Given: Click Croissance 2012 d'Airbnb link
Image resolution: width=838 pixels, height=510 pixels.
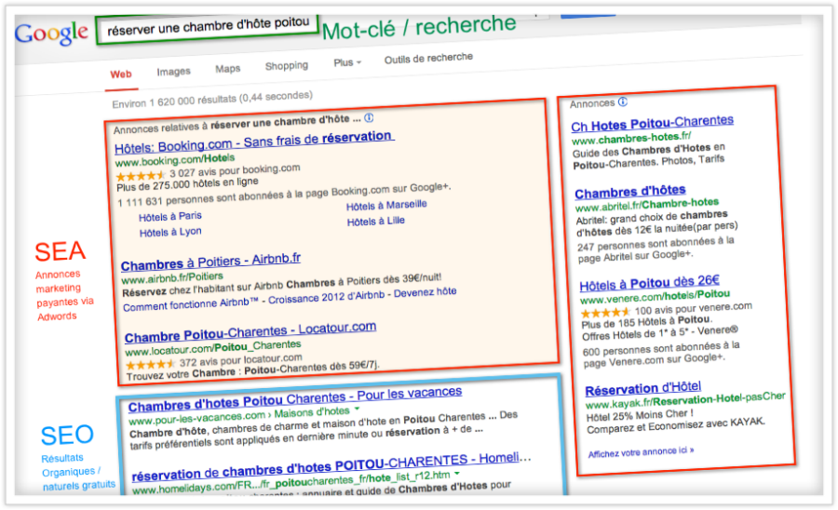Looking at the screenshot, I should [326, 297].
